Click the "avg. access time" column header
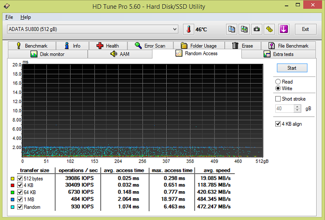This screenshot has height=220, width=325. [x=124, y=170]
